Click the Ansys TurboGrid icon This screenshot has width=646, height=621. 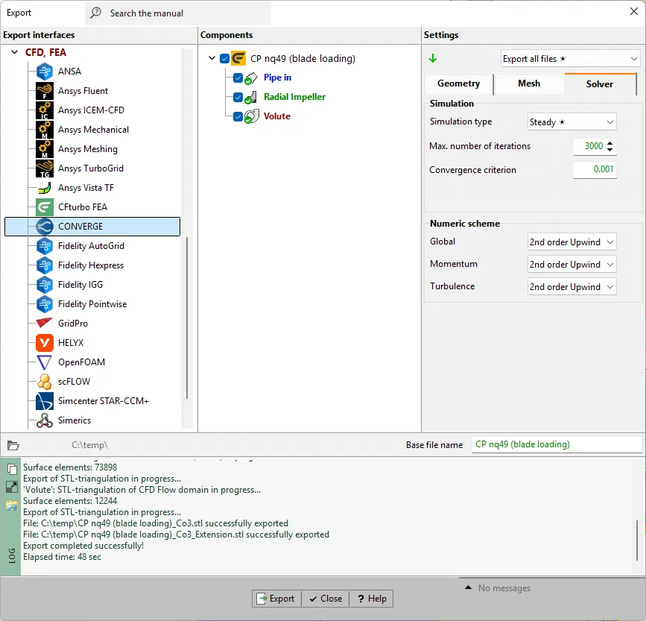pyautogui.click(x=45, y=168)
